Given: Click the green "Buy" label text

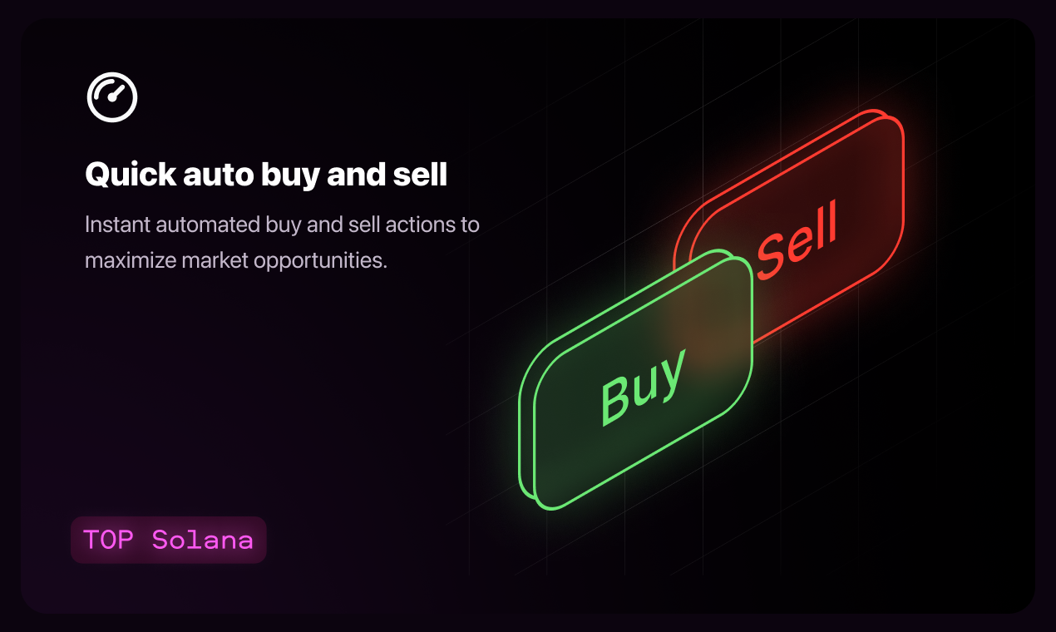Looking at the screenshot, I should (644, 386).
